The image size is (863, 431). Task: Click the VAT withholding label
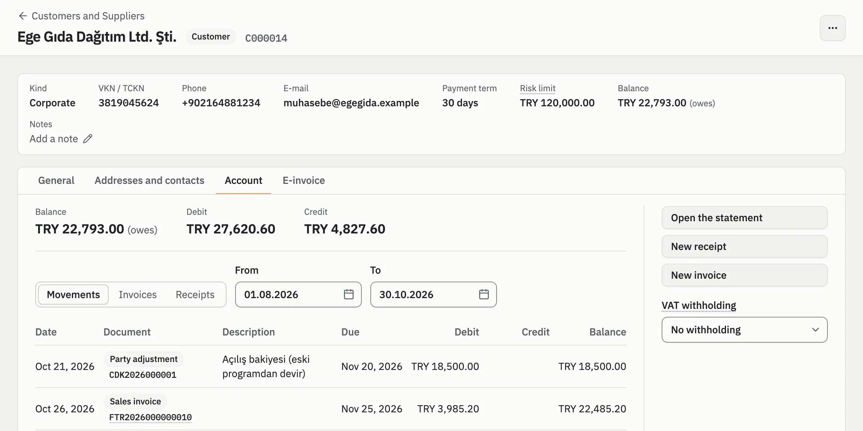699,305
